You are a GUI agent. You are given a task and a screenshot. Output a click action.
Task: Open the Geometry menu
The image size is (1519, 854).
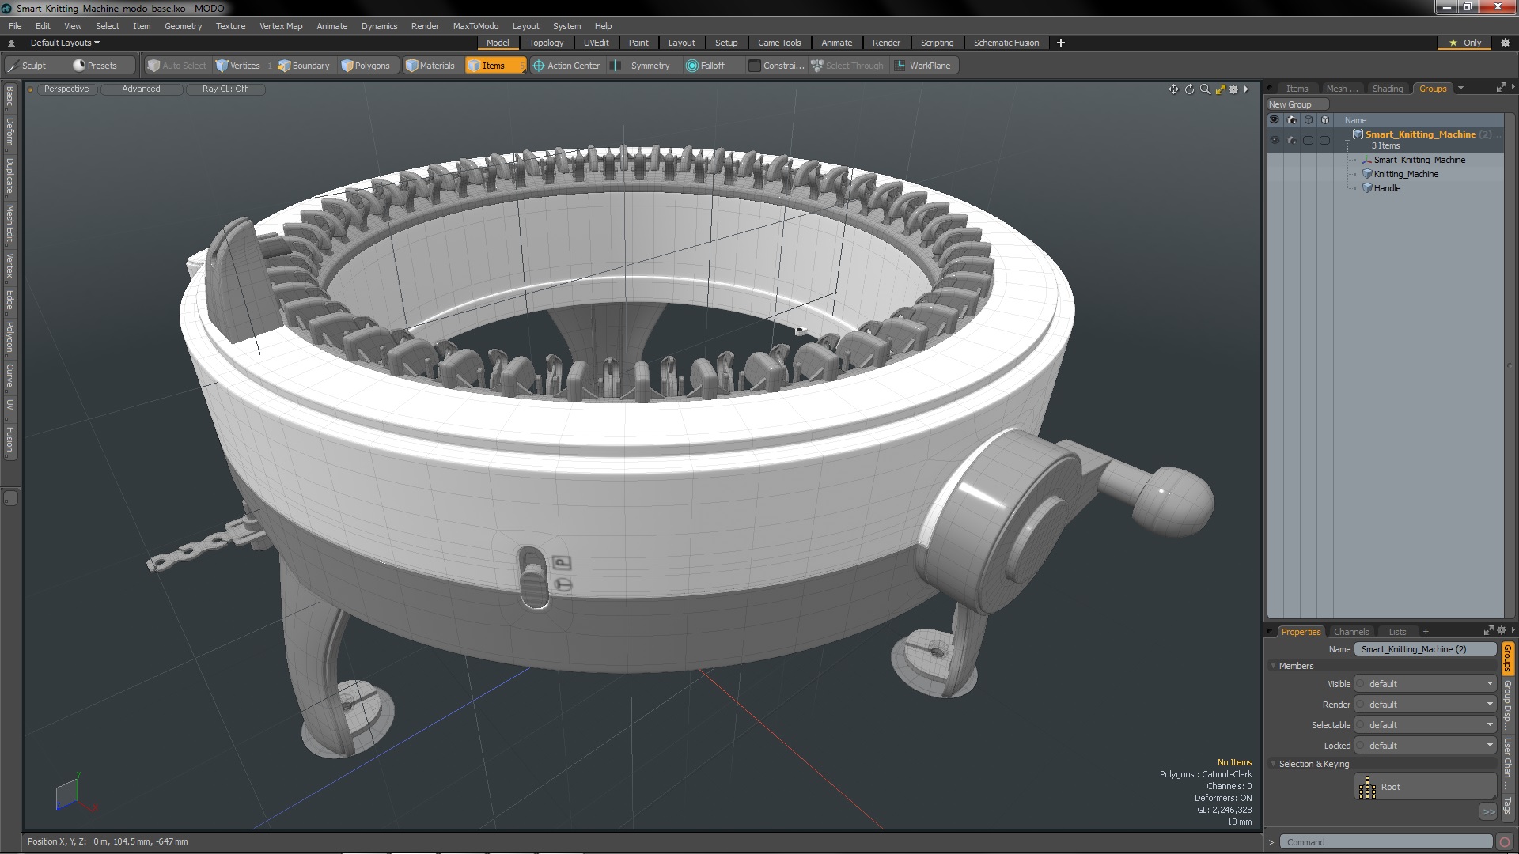point(183,26)
